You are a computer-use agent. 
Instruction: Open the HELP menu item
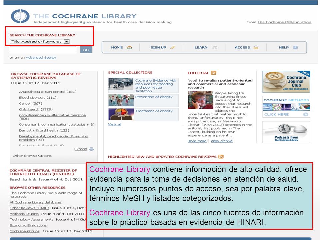pos(284,47)
